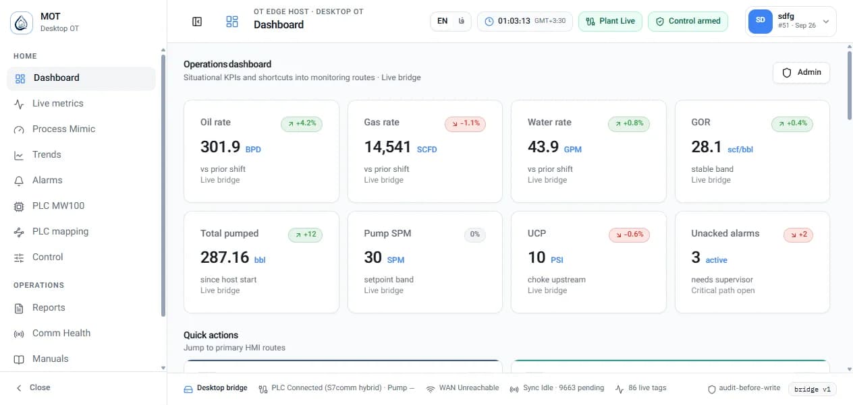Click the Sync Idle radio icon
The height and width of the screenshot is (405, 853).
click(x=515, y=389)
